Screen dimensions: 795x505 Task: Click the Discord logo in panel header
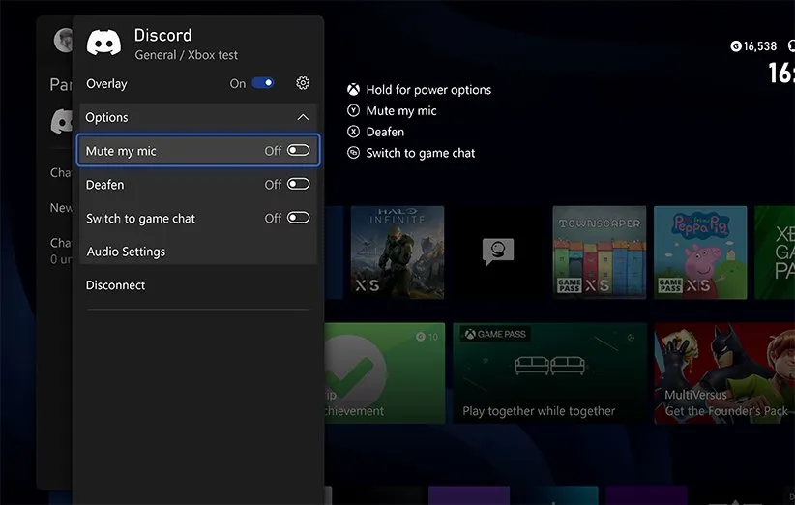pyautogui.click(x=103, y=44)
